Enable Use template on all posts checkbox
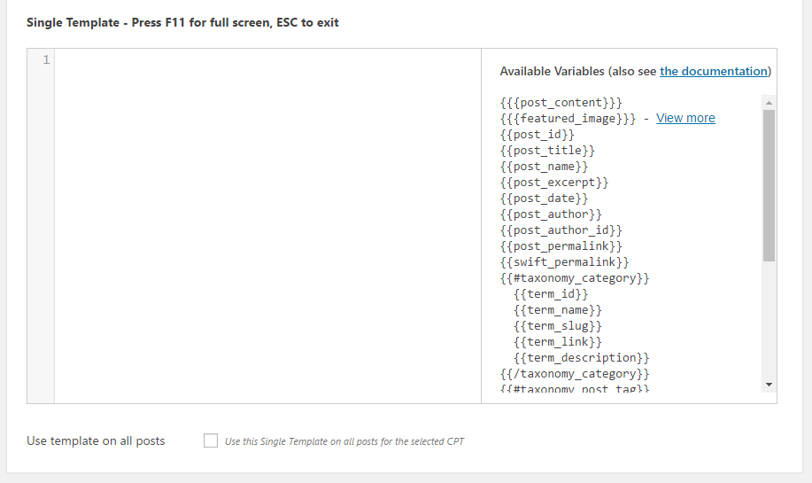The image size is (812, 483). pyautogui.click(x=210, y=440)
